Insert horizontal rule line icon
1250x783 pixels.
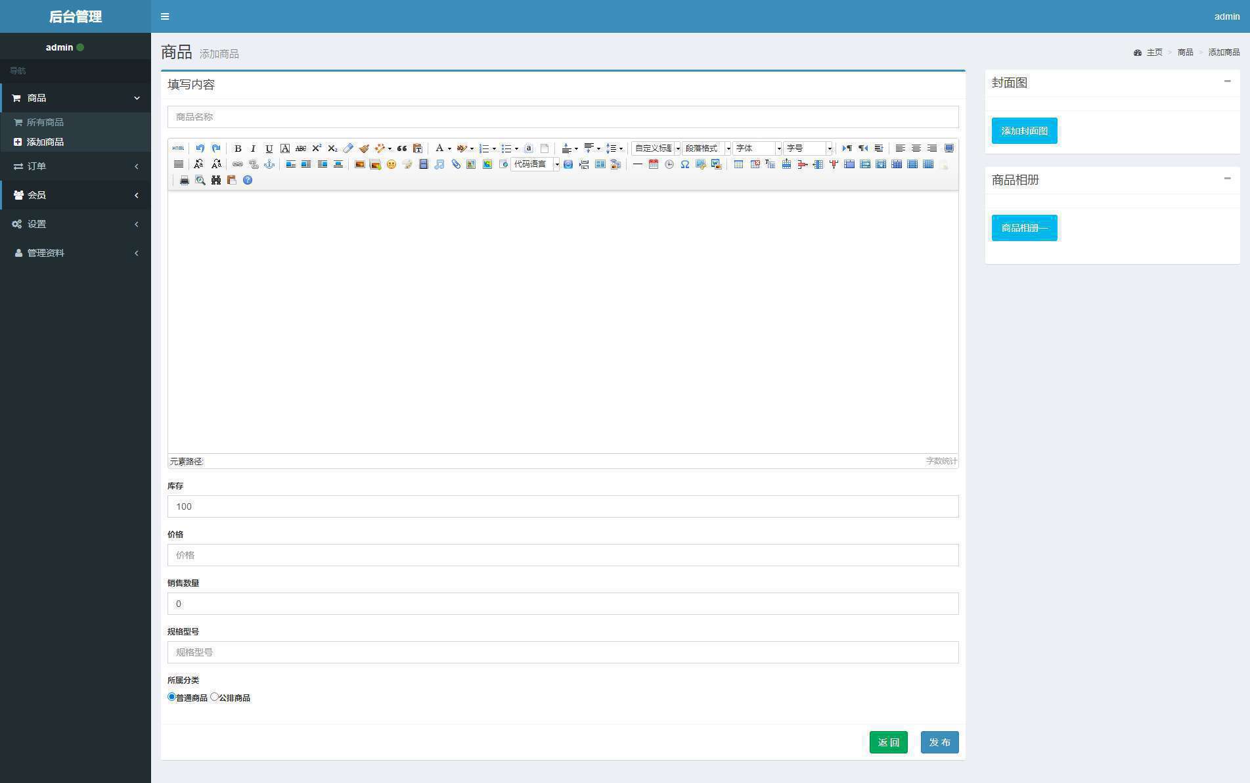click(637, 164)
